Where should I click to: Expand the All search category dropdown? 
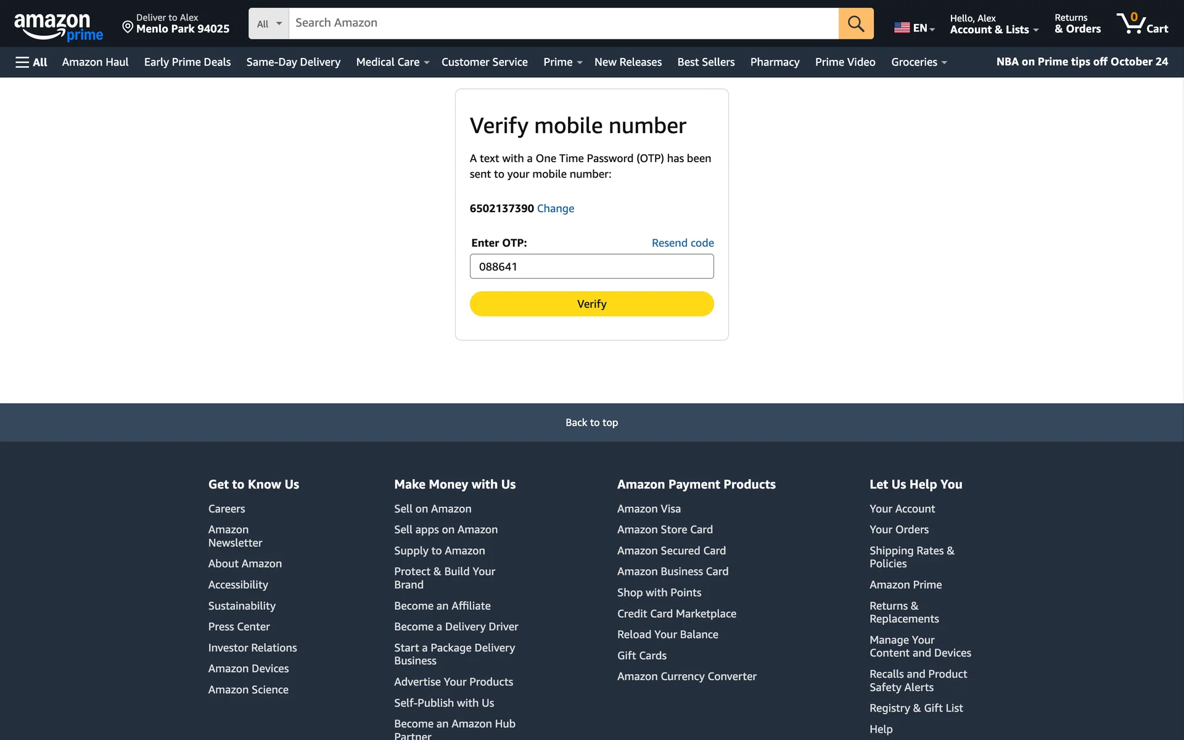tap(269, 23)
